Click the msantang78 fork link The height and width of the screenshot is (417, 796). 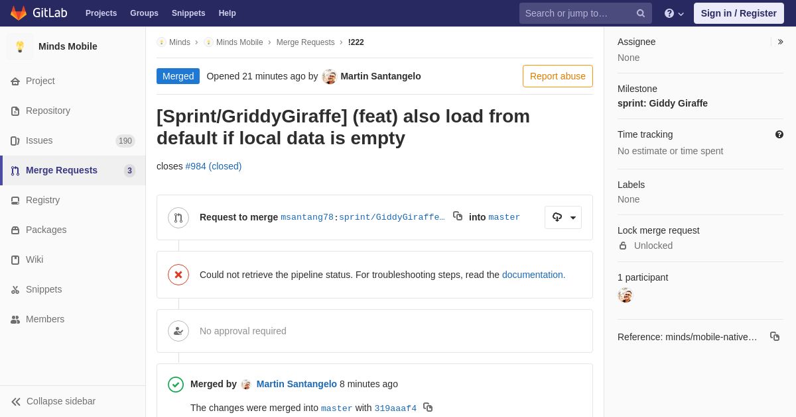pyautogui.click(x=307, y=217)
